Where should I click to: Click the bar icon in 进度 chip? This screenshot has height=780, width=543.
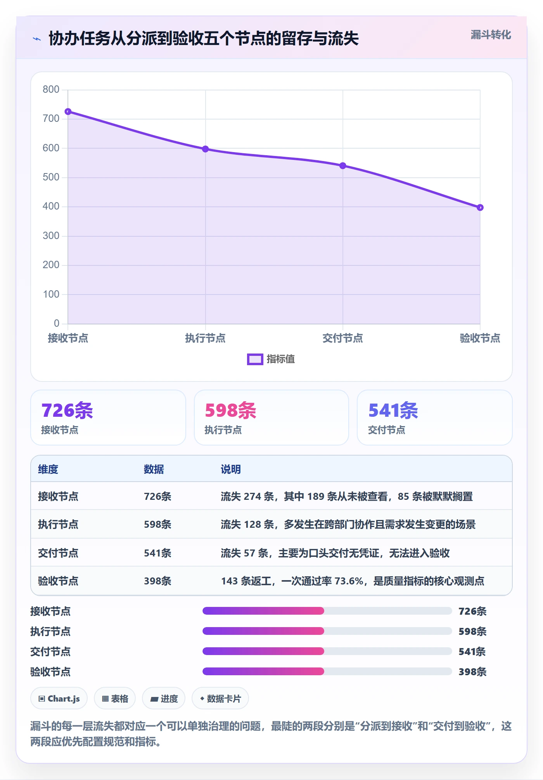click(154, 699)
